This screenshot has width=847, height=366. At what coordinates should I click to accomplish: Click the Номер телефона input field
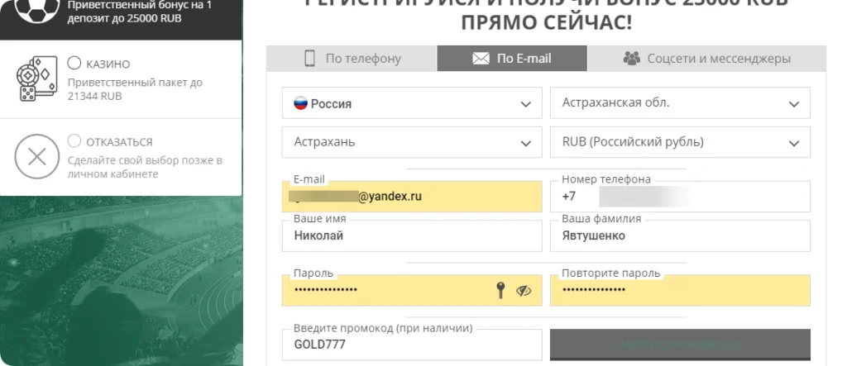(680, 197)
